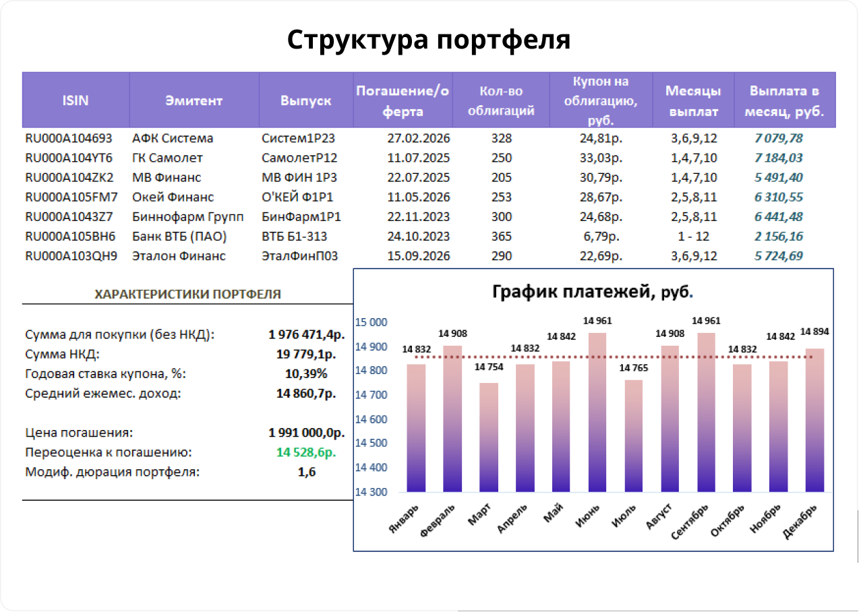Select the 15.09.2026 maturity date cell
Viewport: 859px width, 612px height.
pyautogui.click(x=419, y=256)
